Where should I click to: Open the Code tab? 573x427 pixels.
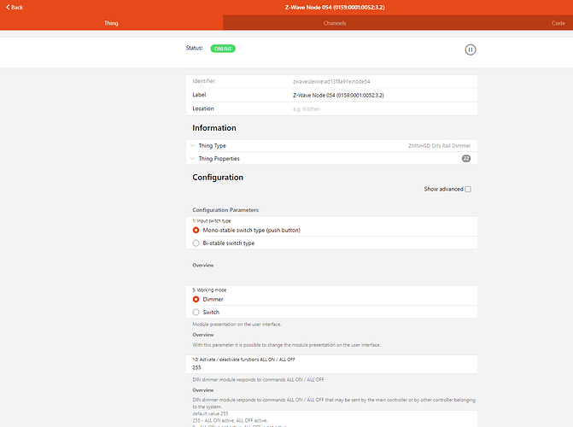(558, 23)
